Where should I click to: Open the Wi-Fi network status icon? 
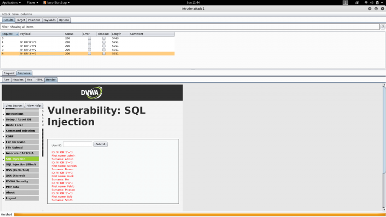pyautogui.click(x=366, y=2)
